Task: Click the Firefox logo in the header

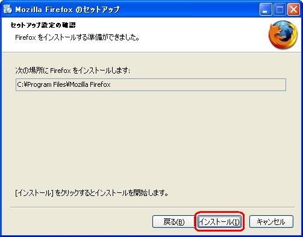Action: [x=283, y=35]
